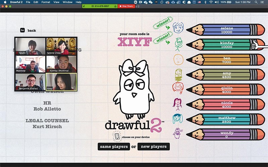
Task: Click the owl mascot with bow
Action: click(134, 89)
